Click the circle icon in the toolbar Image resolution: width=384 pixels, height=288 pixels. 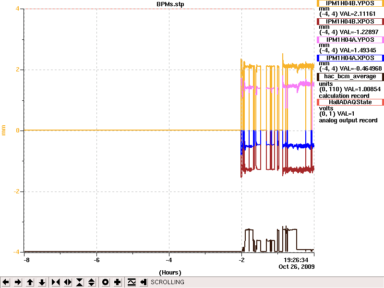tap(105, 282)
